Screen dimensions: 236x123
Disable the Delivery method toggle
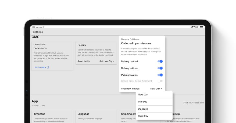[160, 61]
